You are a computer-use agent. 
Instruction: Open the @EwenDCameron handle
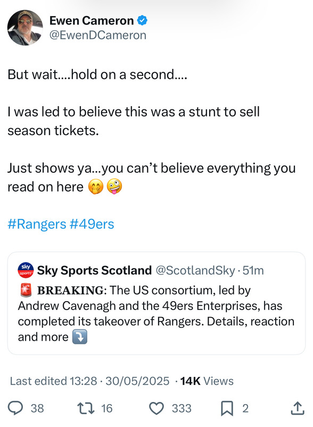click(x=98, y=35)
